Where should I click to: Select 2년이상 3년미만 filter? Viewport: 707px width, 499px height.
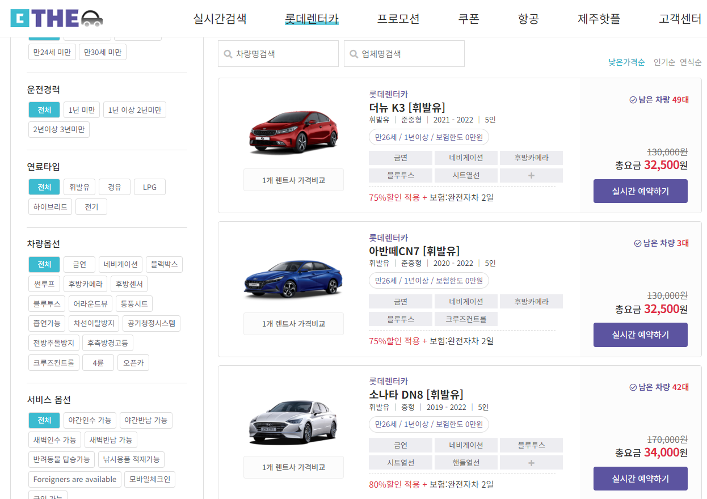coord(59,129)
